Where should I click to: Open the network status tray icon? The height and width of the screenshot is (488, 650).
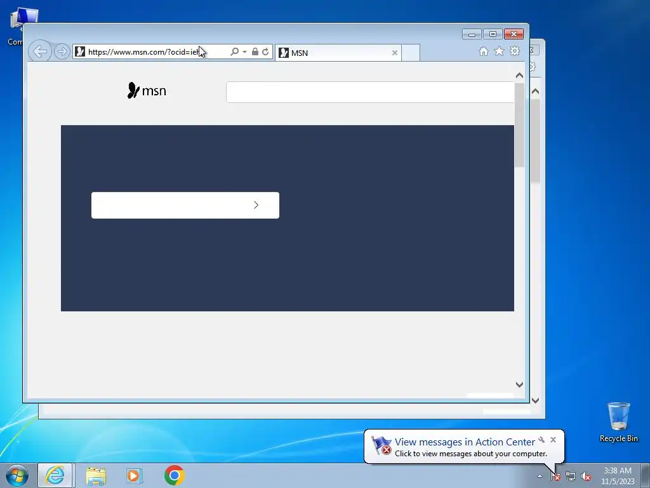pyautogui.click(x=571, y=476)
